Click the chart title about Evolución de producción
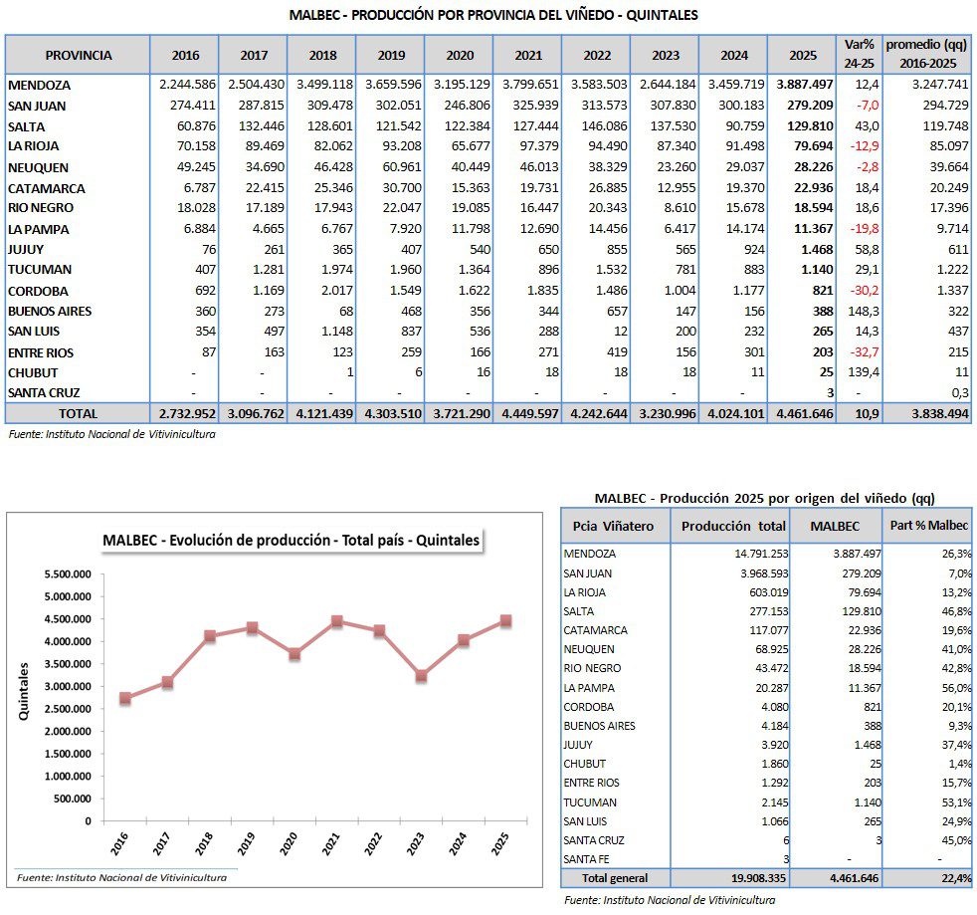Screen dimensions: 977x915 click(291, 541)
